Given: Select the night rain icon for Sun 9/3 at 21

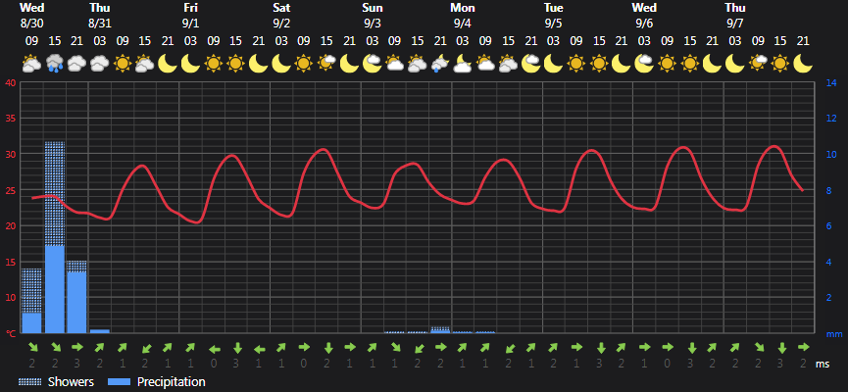Looking at the screenshot, I should point(439,63).
